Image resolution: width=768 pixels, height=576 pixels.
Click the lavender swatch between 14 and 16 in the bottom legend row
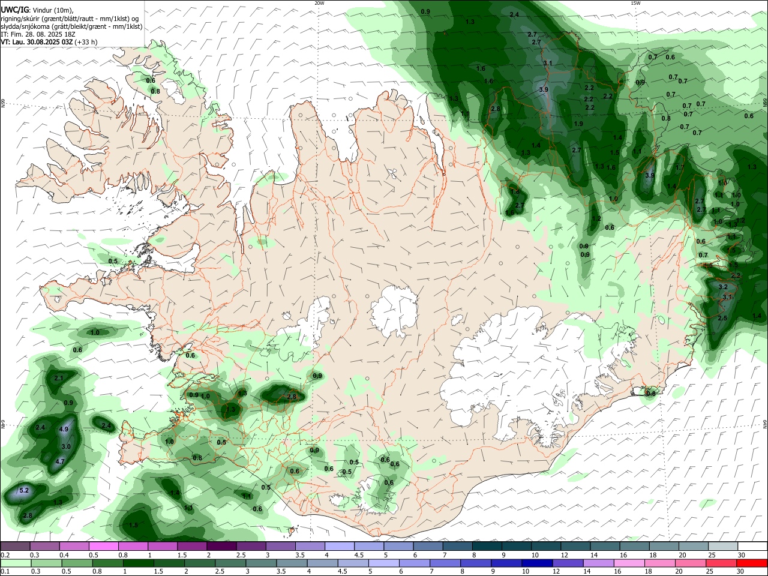click(599, 563)
